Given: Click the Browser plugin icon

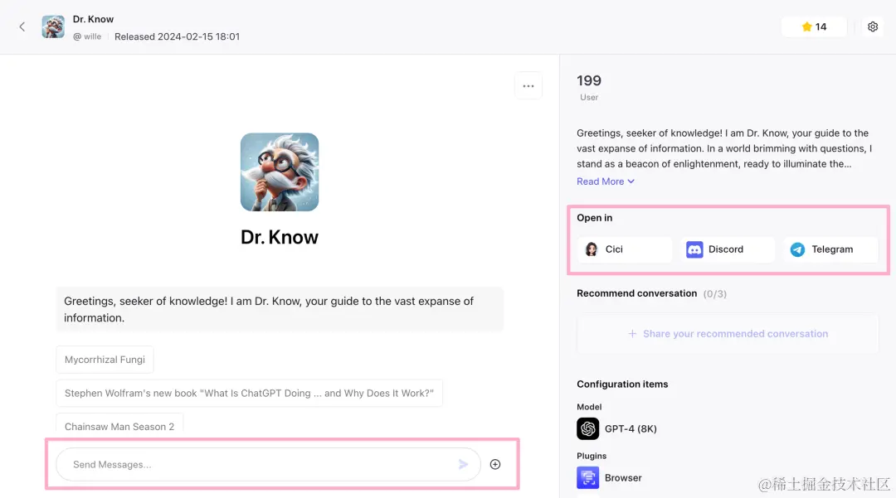Looking at the screenshot, I should pos(588,478).
